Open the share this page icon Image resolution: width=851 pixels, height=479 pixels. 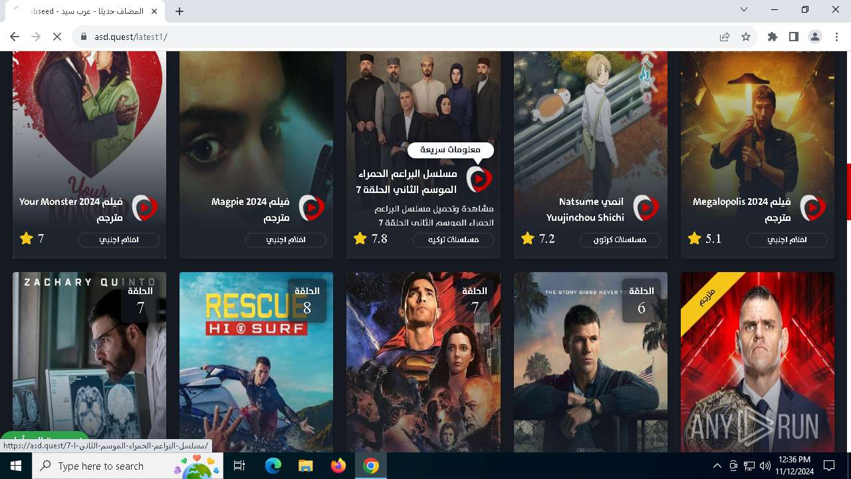point(725,37)
